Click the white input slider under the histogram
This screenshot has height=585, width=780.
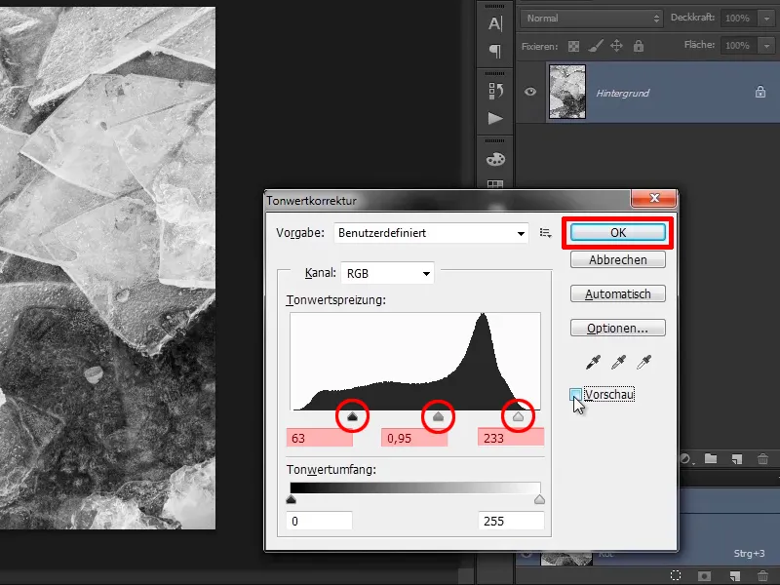click(519, 416)
